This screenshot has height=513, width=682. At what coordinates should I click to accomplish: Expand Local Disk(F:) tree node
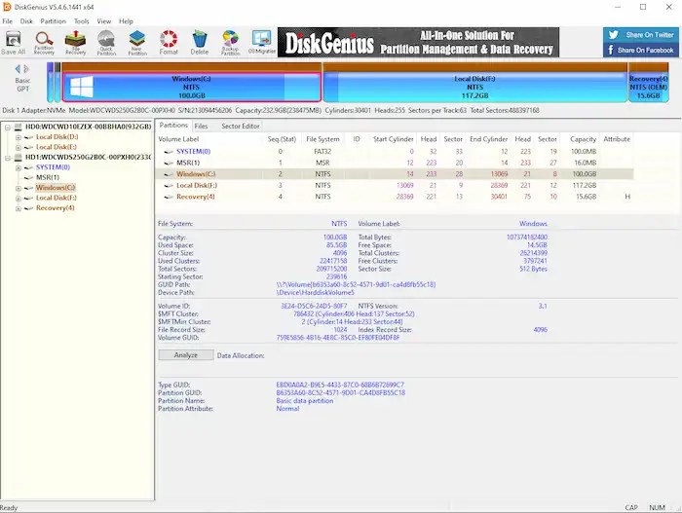(x=19, y=199)
